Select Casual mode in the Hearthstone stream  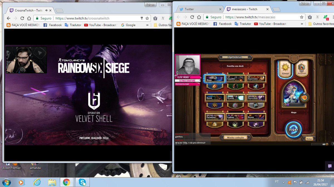286,68
